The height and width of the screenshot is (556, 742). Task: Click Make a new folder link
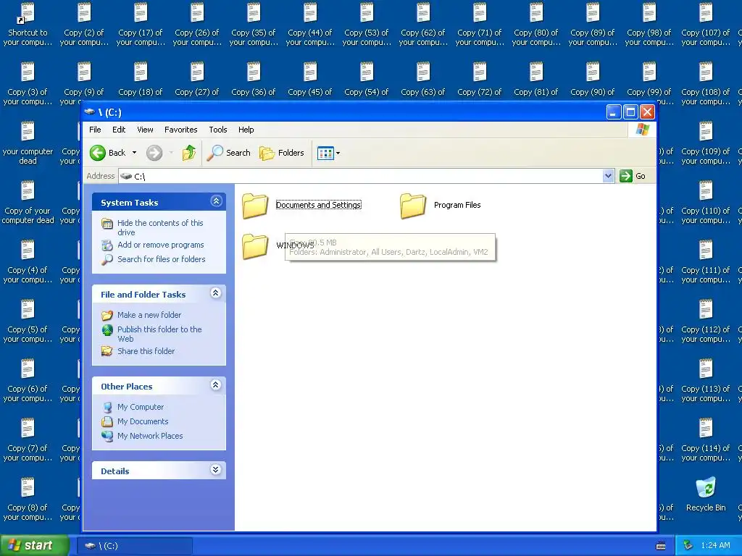149,315
